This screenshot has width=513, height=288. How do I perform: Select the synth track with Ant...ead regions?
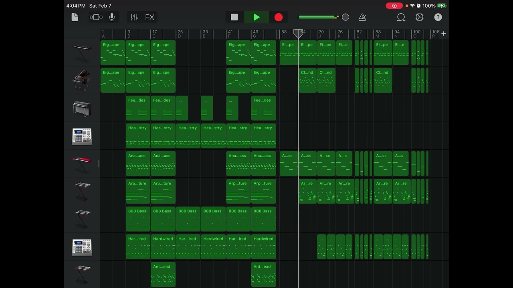(82, 274)
